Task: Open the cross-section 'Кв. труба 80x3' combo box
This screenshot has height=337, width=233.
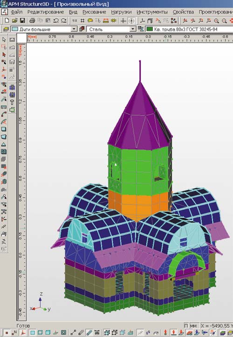Action: tap(189, 29)
